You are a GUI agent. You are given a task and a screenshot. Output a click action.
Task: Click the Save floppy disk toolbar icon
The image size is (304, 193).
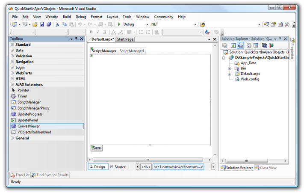[42, 24]
